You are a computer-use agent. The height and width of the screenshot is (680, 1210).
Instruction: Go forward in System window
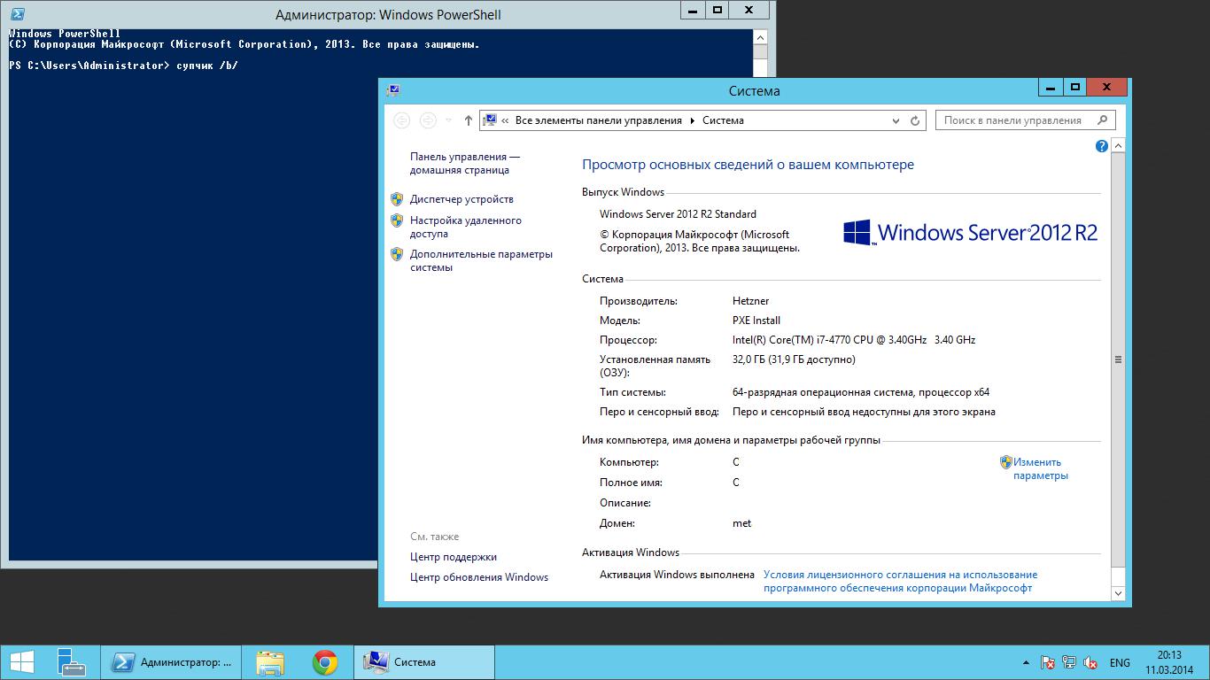tap(428, 120)
